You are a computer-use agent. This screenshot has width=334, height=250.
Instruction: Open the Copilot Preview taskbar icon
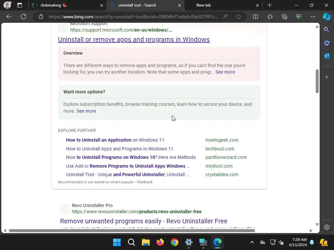click(x=324, y=242)
